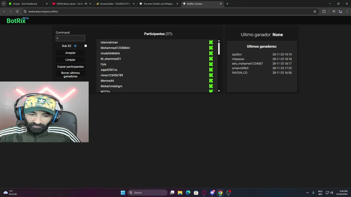Open Microsoft Edge from taskbar
The width and height of the screenshot is (351, 197).
click(x=188, y=193)
